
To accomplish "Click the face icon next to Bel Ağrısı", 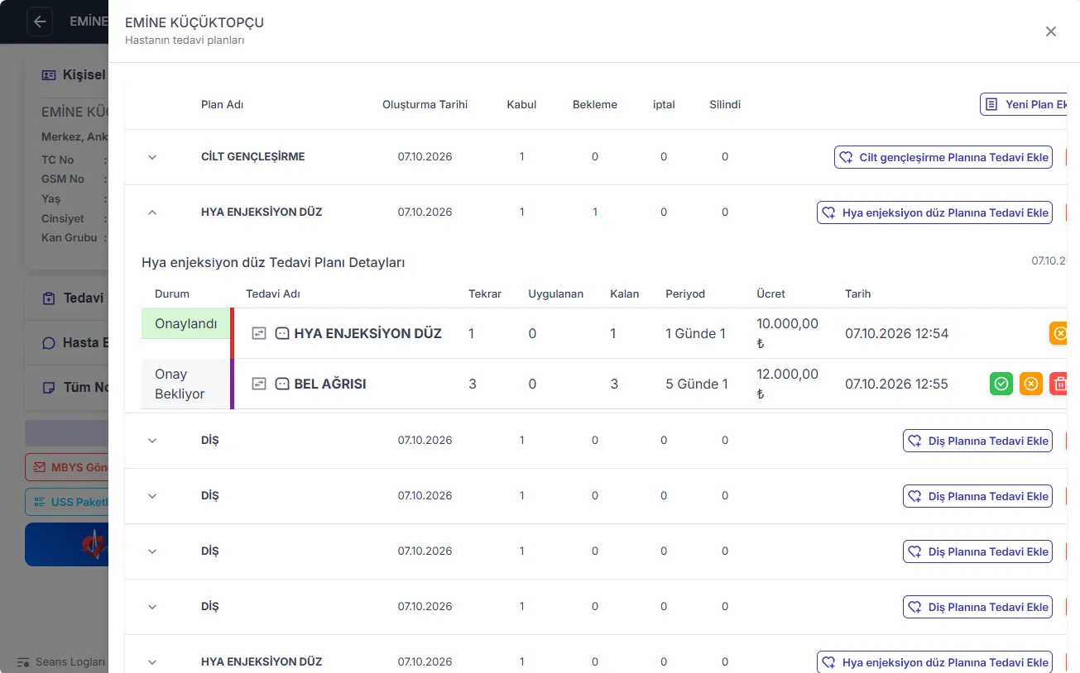I will tap(282, 384).
